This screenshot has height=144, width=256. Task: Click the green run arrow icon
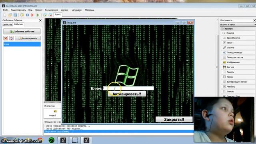pyautogui.click(x=38, y=15)
